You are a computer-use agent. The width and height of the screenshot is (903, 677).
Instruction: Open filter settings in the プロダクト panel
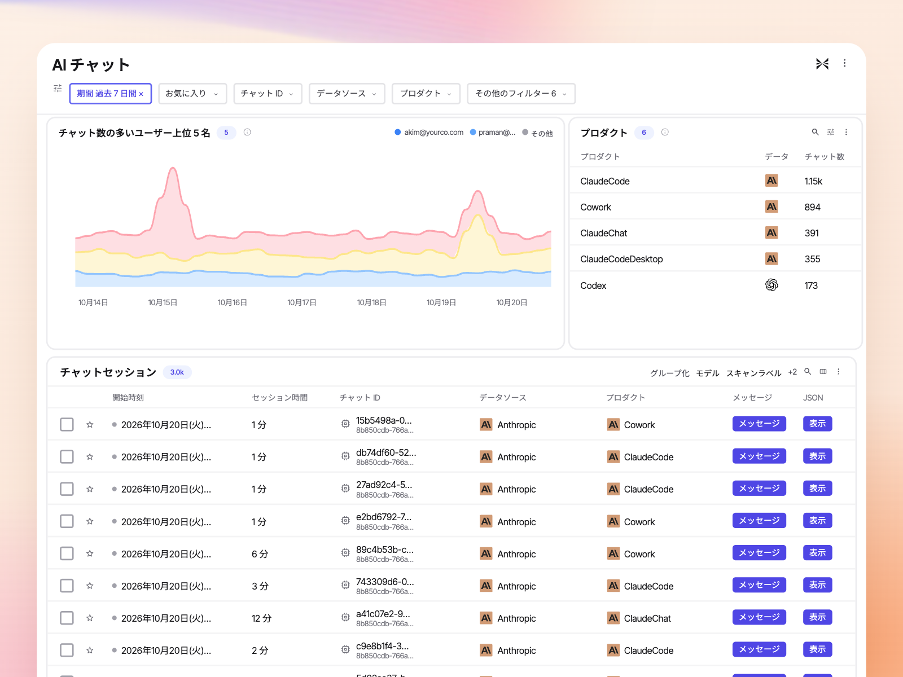click(x=831, y=132)
